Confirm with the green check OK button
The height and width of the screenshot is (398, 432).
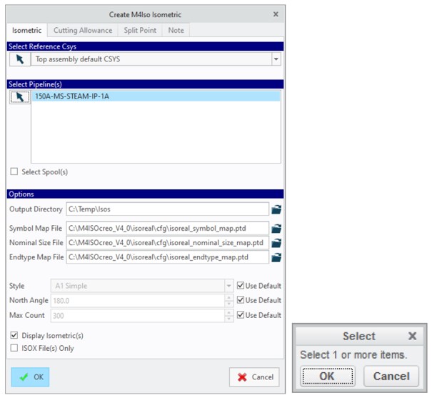click(30, 377)
